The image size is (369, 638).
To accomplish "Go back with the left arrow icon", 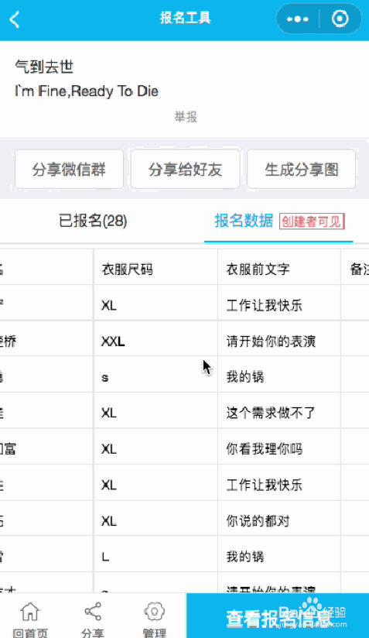I will (x=15, y=19).
